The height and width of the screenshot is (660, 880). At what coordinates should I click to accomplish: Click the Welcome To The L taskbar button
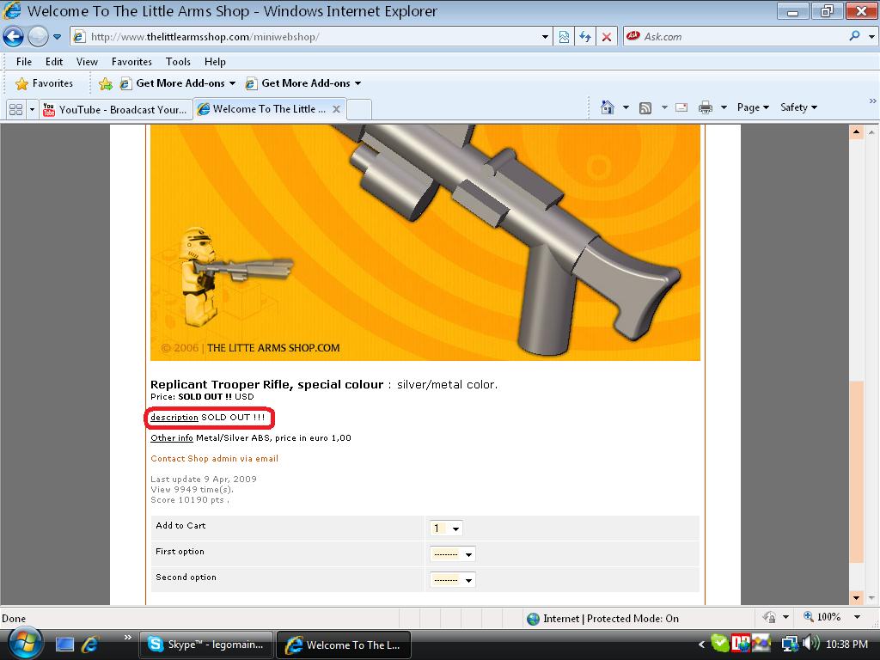click(344, 645)
